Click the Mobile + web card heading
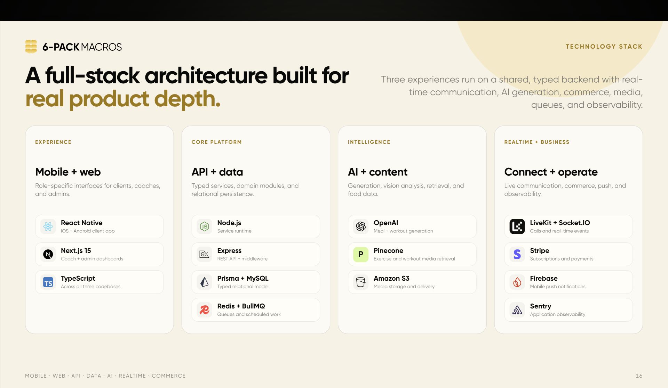 click(x=68, y=172)
